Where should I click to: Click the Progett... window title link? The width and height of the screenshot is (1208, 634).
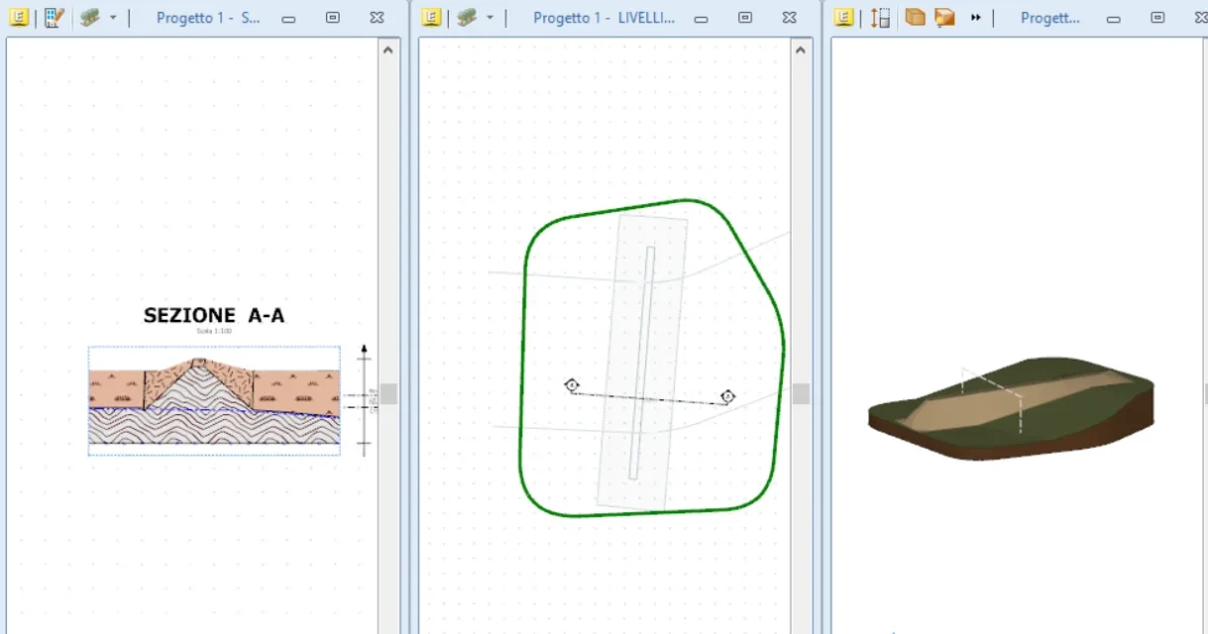pos(1050,17)
